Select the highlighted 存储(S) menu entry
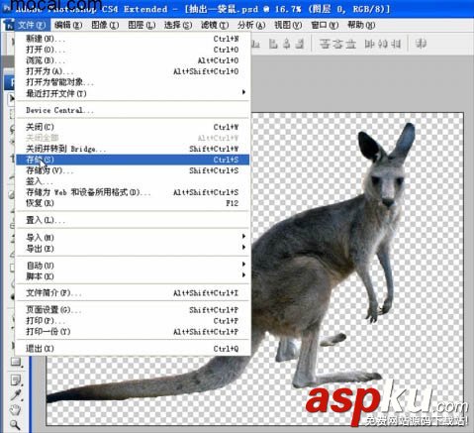Screen dimensions: 474x433 tap(133, 160)
